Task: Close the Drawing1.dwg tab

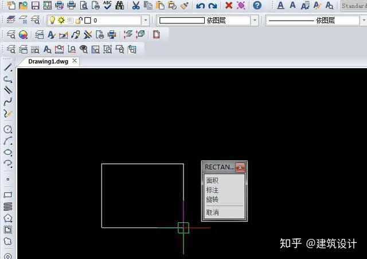Action: pos(75,61)
